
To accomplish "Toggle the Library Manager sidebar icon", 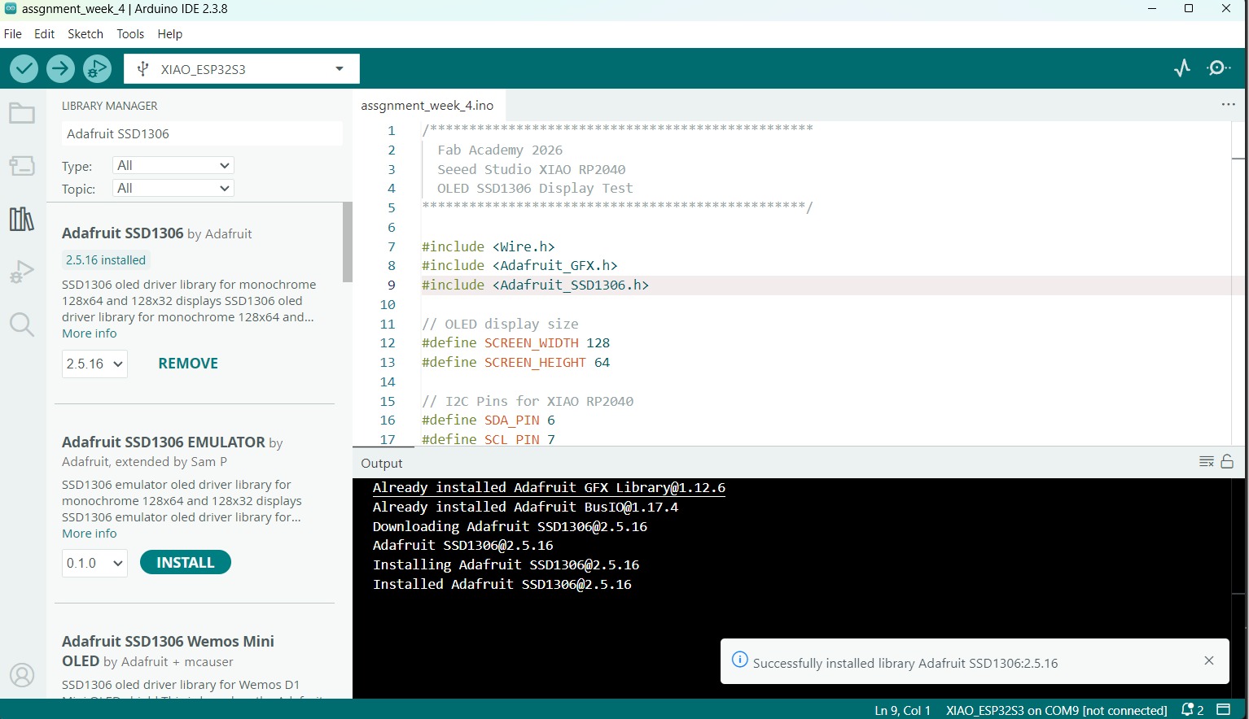I will 22,218.
